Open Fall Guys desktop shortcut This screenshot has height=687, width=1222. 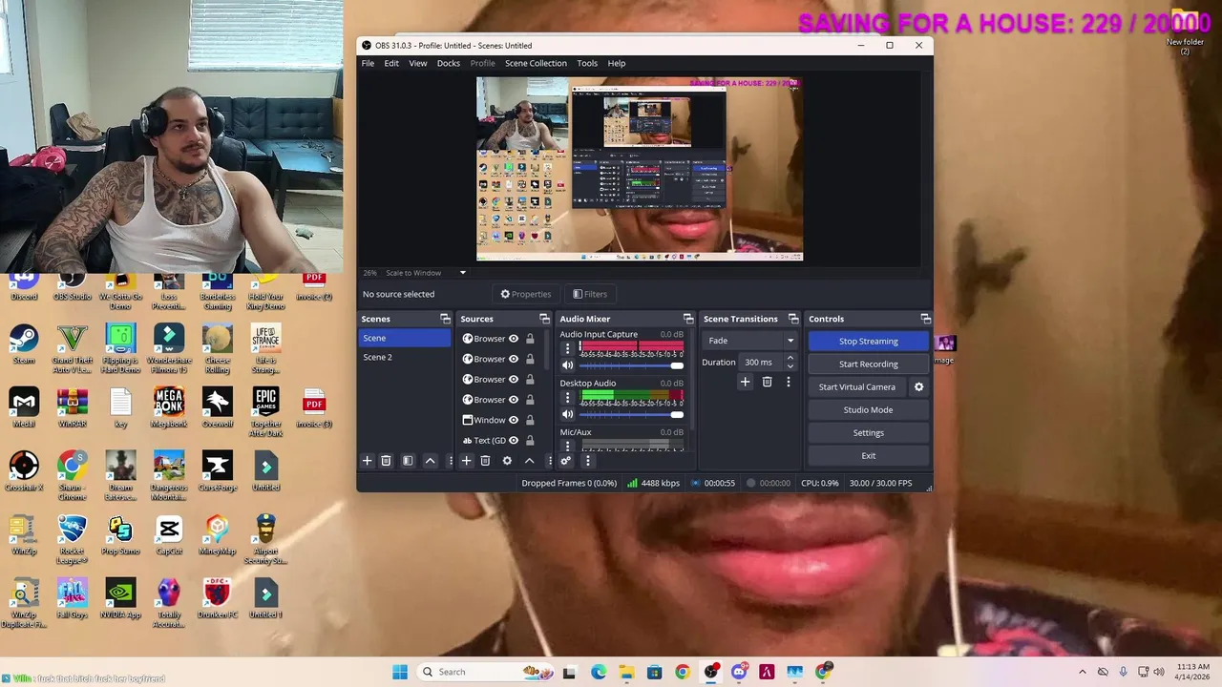(x=72, y=598)
